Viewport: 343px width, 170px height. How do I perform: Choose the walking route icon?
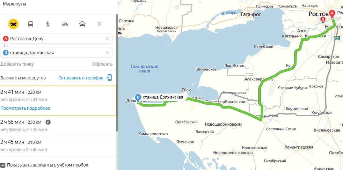tap(48, 24)
